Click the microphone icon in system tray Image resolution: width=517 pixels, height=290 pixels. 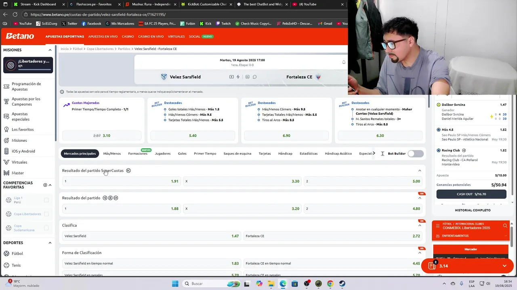point(461,284)
